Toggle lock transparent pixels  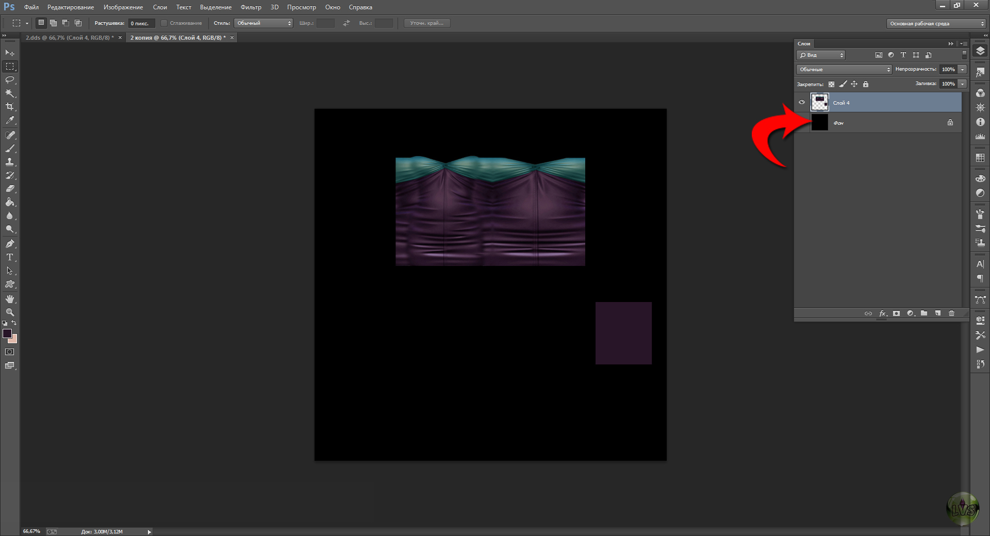click(x=831, y=84)
